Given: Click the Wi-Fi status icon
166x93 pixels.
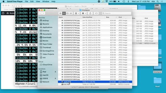Looking at the screenshot, I should point(107,2).
